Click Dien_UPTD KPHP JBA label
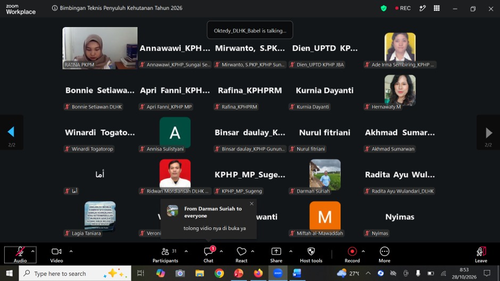This screenshot has height=281, width=500. point(317,65)
